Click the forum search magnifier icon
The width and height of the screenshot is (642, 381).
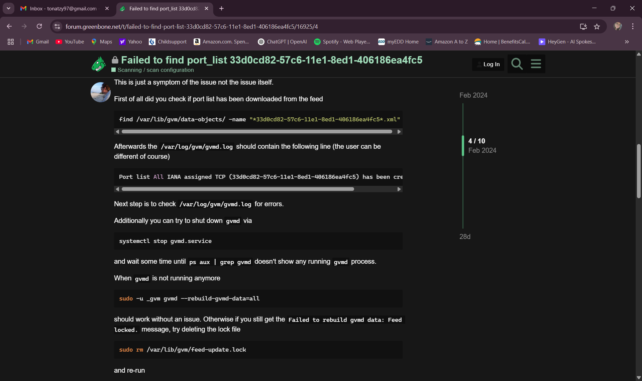(x=517, y=64)
